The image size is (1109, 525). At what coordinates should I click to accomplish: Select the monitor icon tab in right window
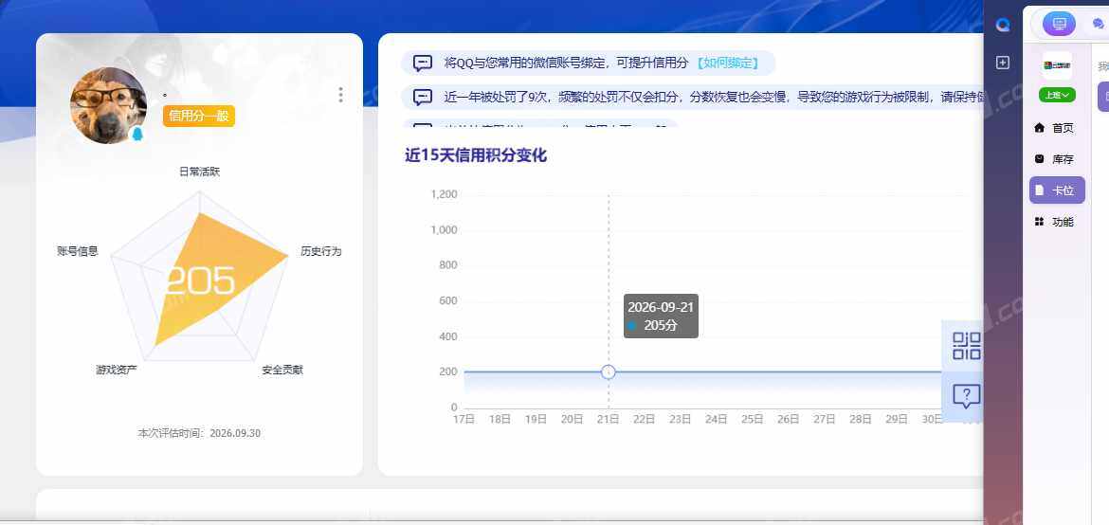coord(1059,24)
